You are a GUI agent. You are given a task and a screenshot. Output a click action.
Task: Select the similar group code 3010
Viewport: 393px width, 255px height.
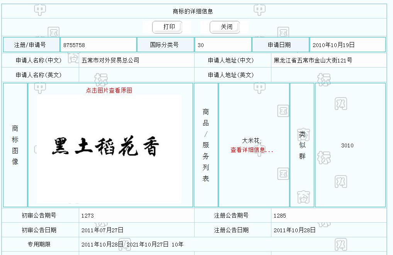pos(347,145)
